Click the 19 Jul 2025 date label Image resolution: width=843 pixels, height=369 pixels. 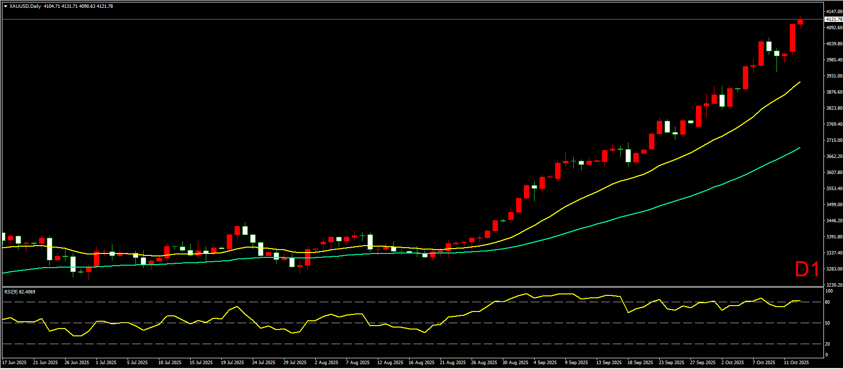click(x=232, y=363)
